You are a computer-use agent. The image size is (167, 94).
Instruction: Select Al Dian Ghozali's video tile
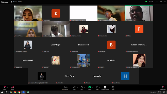56,29
